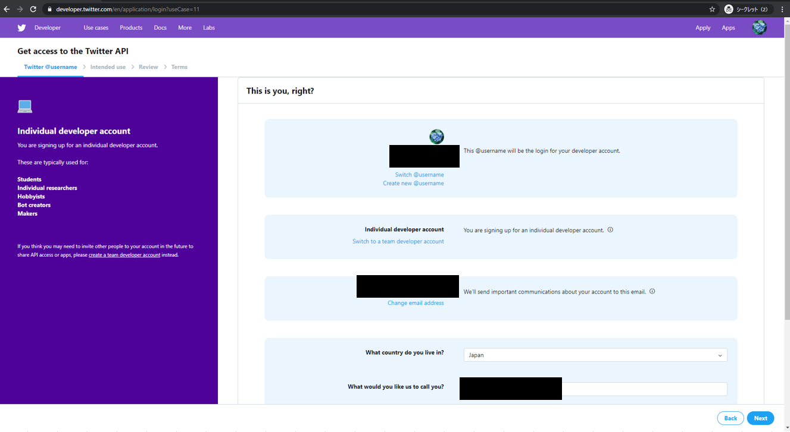Open the profile avatar in header
This screenshot has width=790, height=432.
759,27
